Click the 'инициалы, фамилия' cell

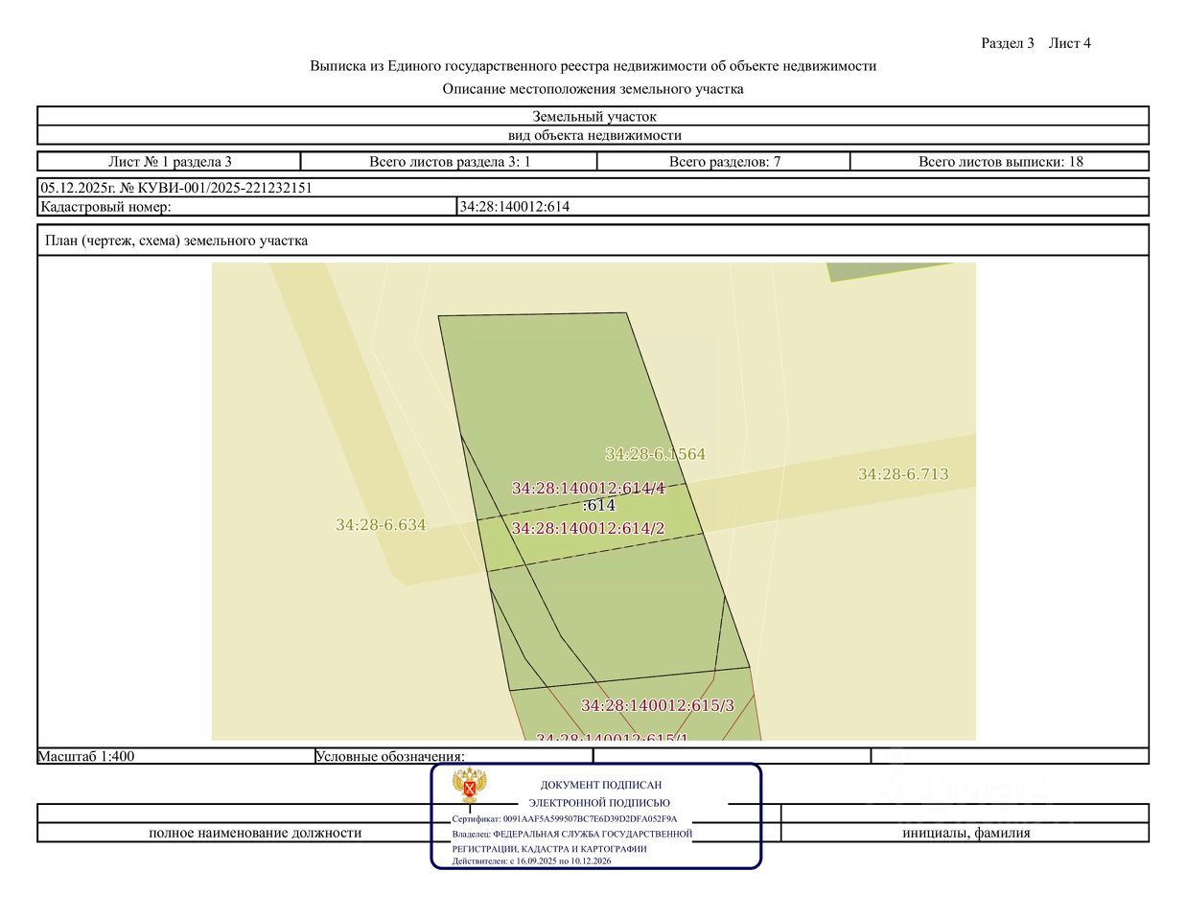966,833
